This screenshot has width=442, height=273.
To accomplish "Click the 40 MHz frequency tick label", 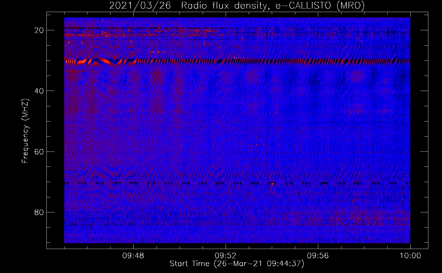I will pos(39,91).
